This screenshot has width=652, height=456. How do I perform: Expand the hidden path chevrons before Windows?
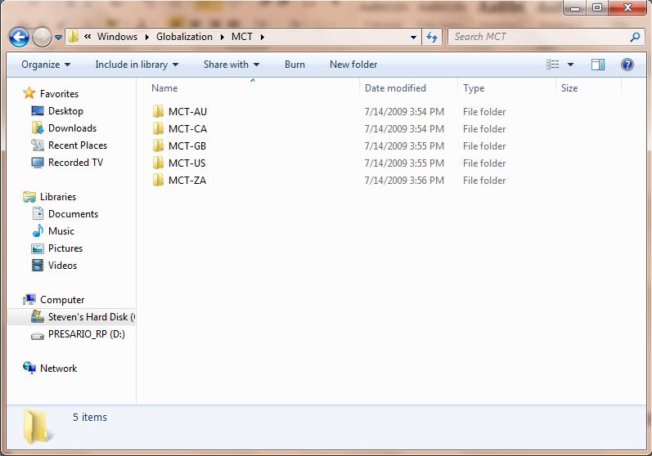pyautogui.click(x=88, y=37)
